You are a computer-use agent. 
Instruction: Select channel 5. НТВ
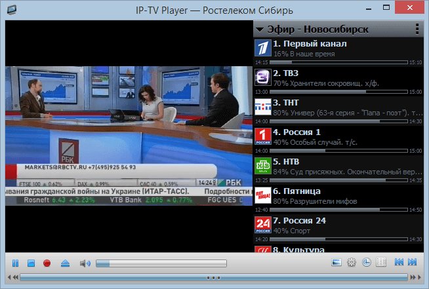tap(338, 170)
